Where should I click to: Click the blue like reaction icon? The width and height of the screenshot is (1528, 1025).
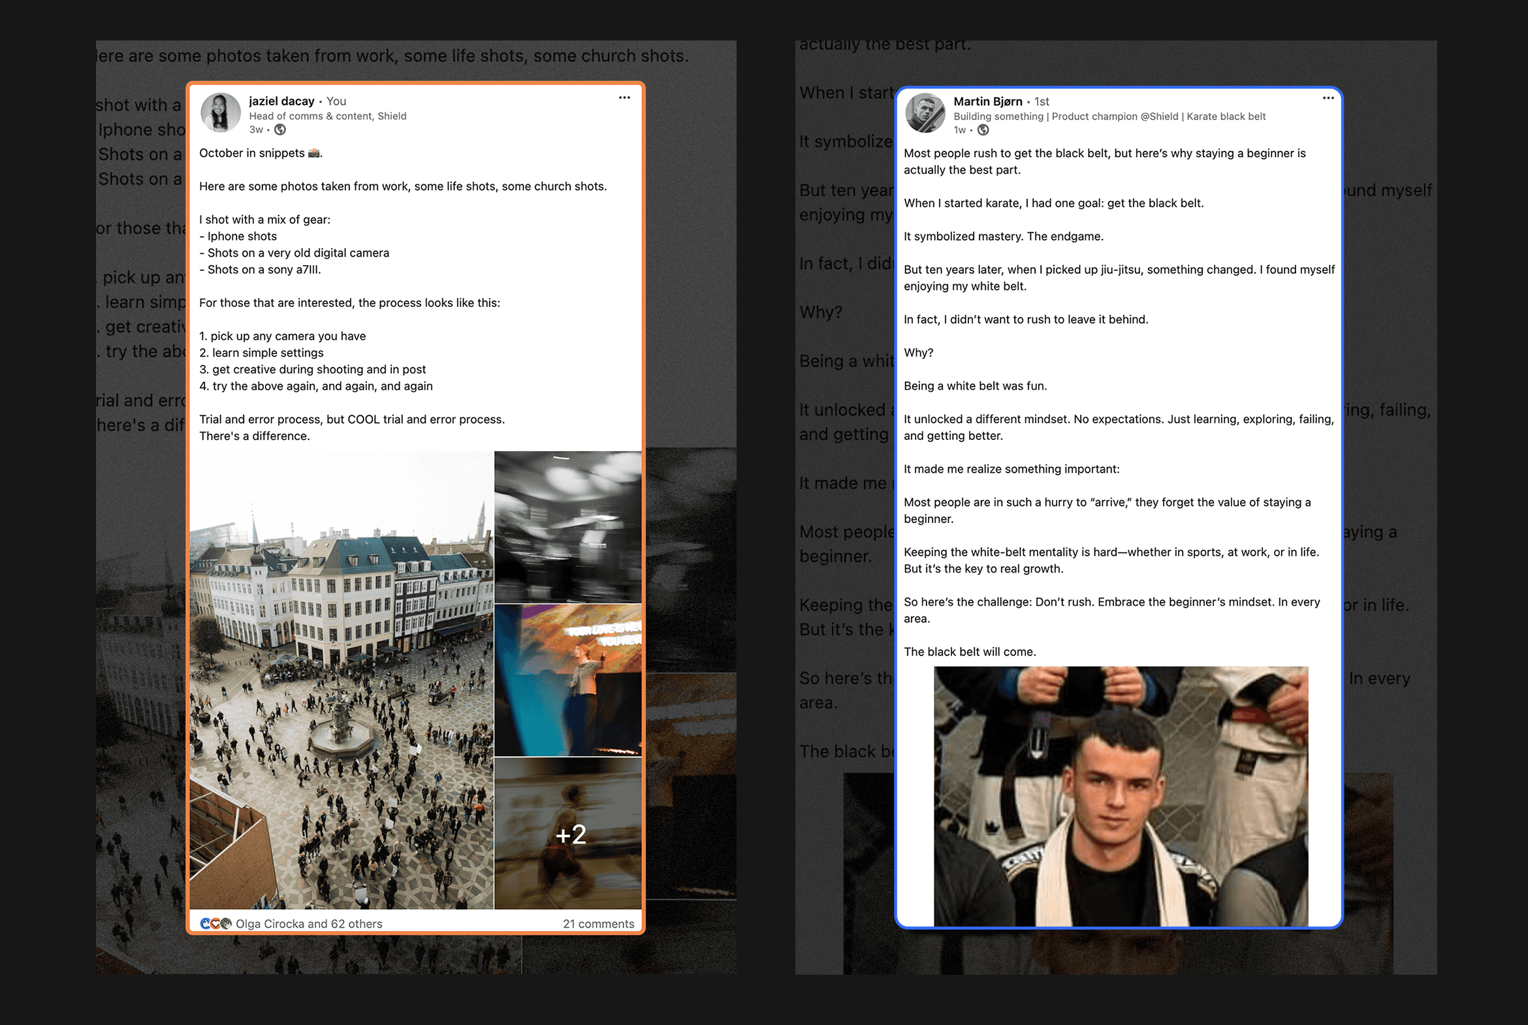click(205, 924)
